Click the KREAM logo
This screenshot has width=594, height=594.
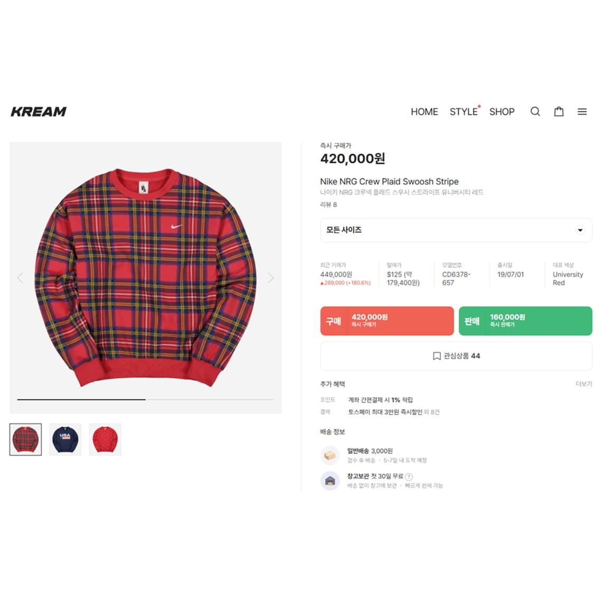tap(39, 112)
